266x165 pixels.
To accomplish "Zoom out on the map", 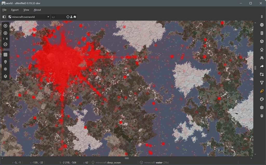I will (5, 44).
